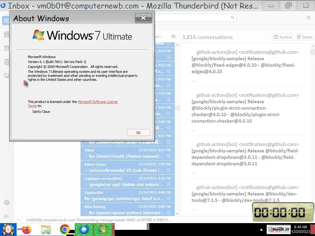This screenshot has width=315, height=236.
Task: Star the 9:05 PM message
Action: (169, 114)
